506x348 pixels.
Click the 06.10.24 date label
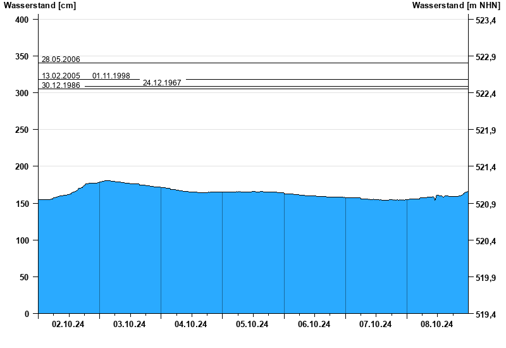(314, 325)
